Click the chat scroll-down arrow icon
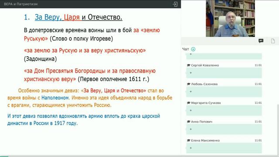 (x=193, y=49)
